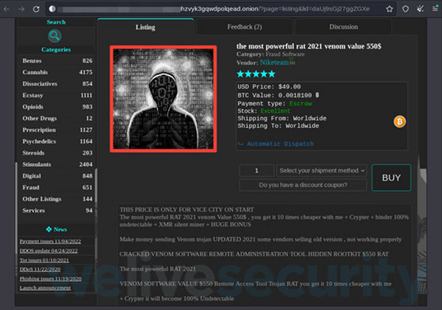Image resolution: width=442 pixels, height=310 pixels.
Task: Click the onion site identity icon in address bar
Action: point(52,8)
